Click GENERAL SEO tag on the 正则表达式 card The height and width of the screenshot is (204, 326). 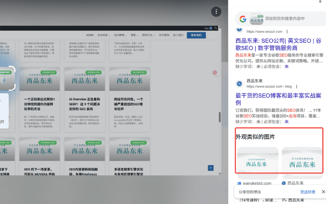tap(48, 73)
